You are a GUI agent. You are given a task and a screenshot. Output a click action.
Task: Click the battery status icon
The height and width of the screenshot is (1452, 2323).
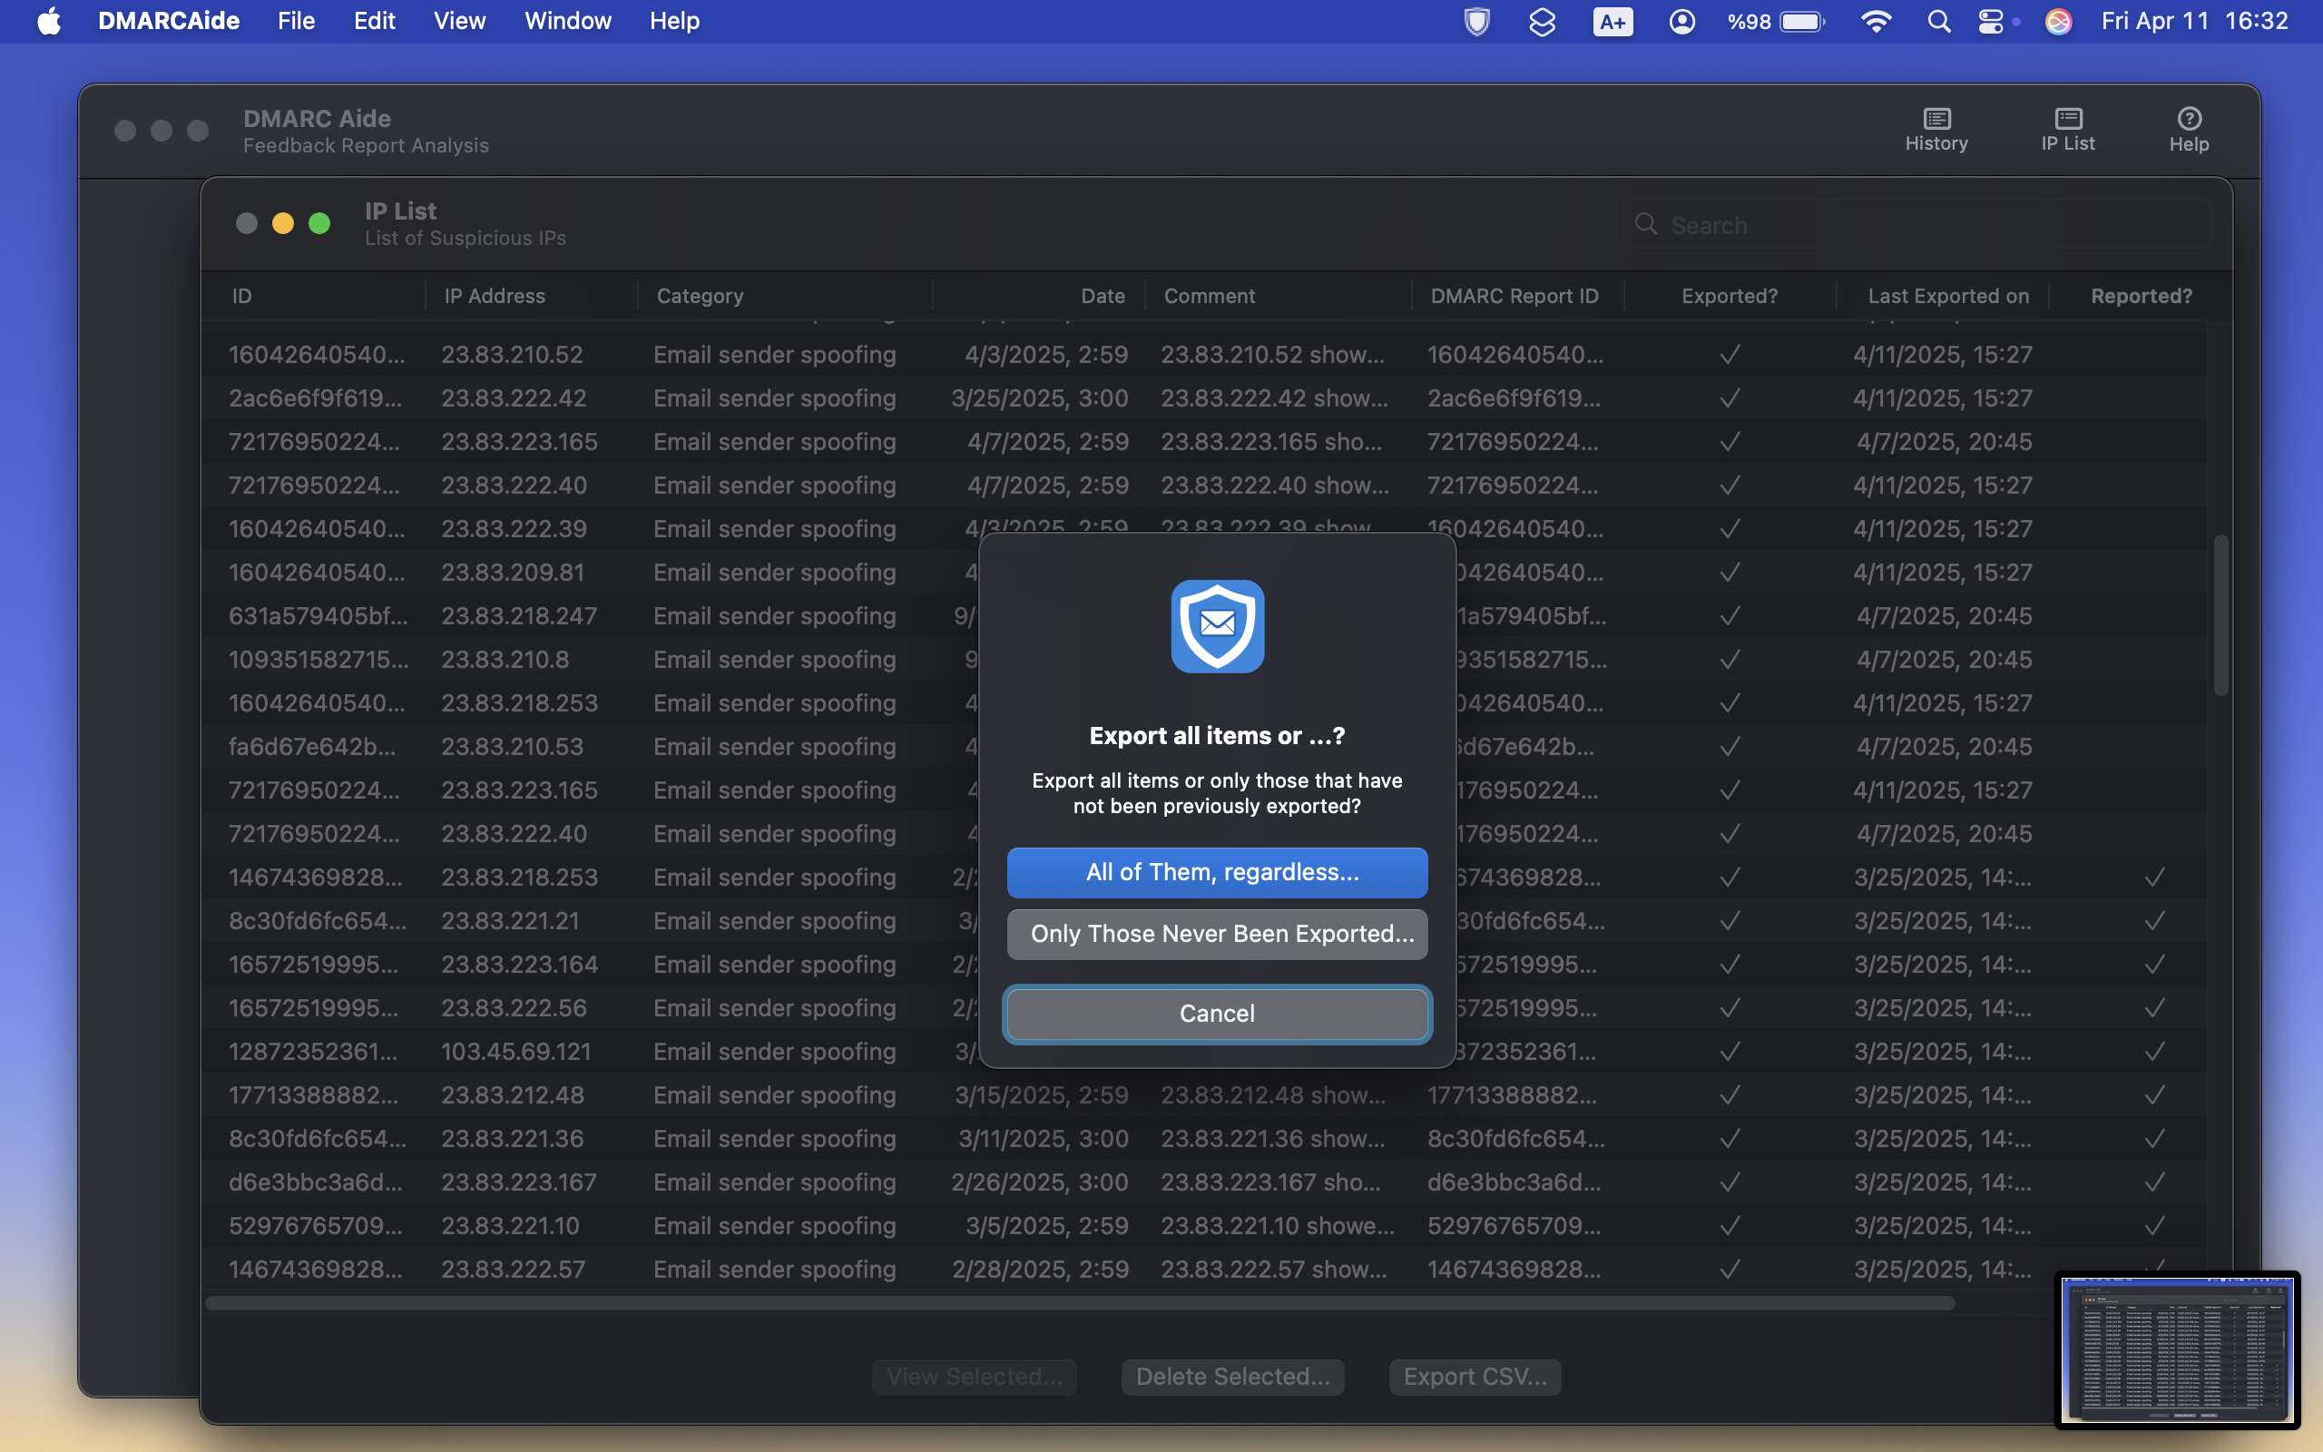[1803, 21]
